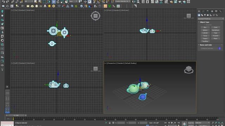Open the Display tab in Command Panel

click(x=216, y=11)
